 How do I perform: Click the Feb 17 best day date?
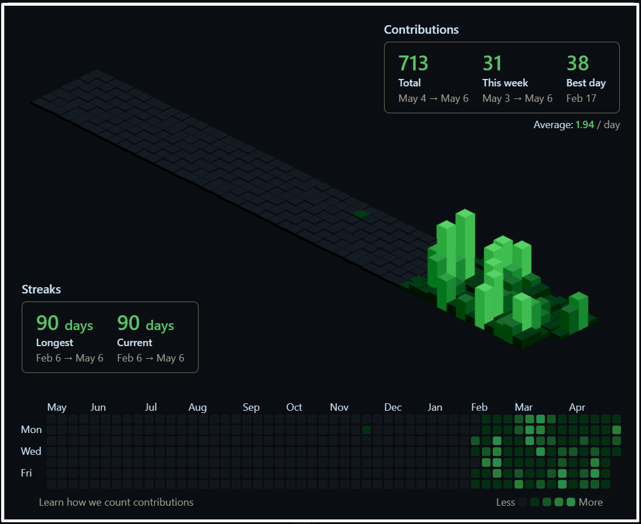[581, 98]
